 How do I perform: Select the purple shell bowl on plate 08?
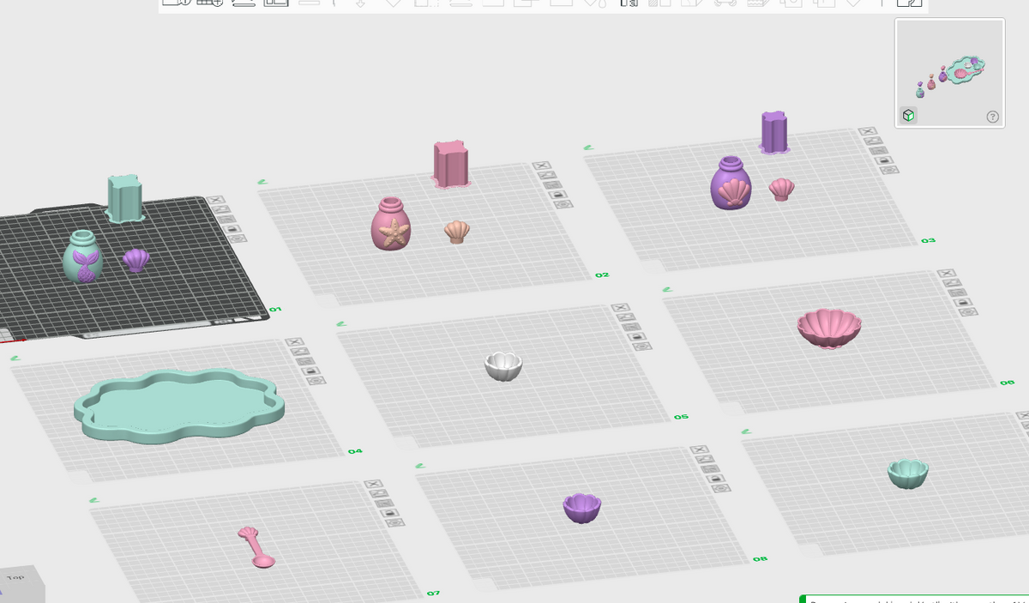coord(582,508)
